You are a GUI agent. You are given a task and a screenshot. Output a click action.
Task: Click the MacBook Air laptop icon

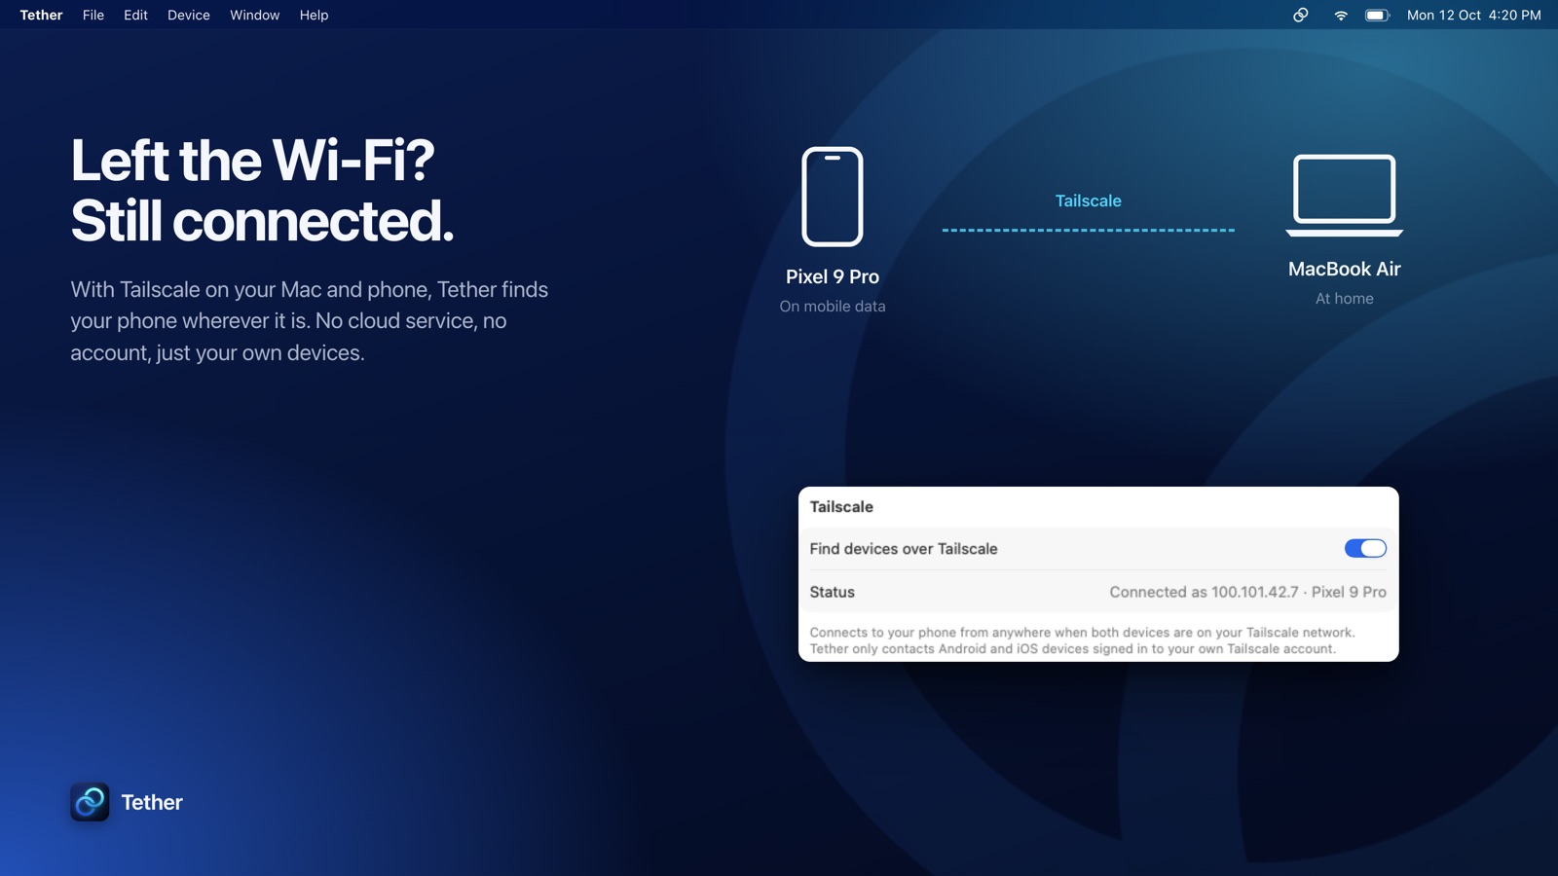1345,195
